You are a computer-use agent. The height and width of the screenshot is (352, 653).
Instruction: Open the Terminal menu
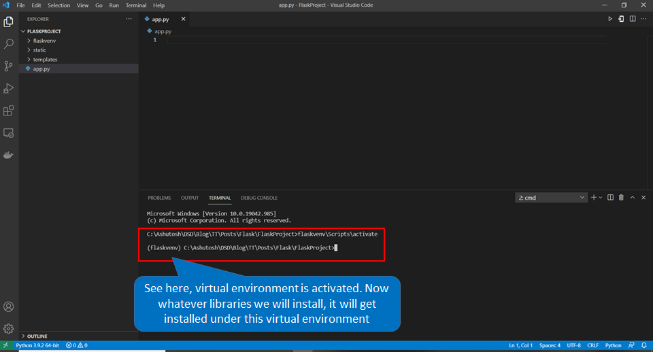(x=135, y=5)
